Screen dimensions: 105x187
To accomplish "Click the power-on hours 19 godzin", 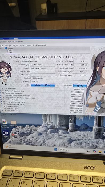I will [x=80, y=75].
